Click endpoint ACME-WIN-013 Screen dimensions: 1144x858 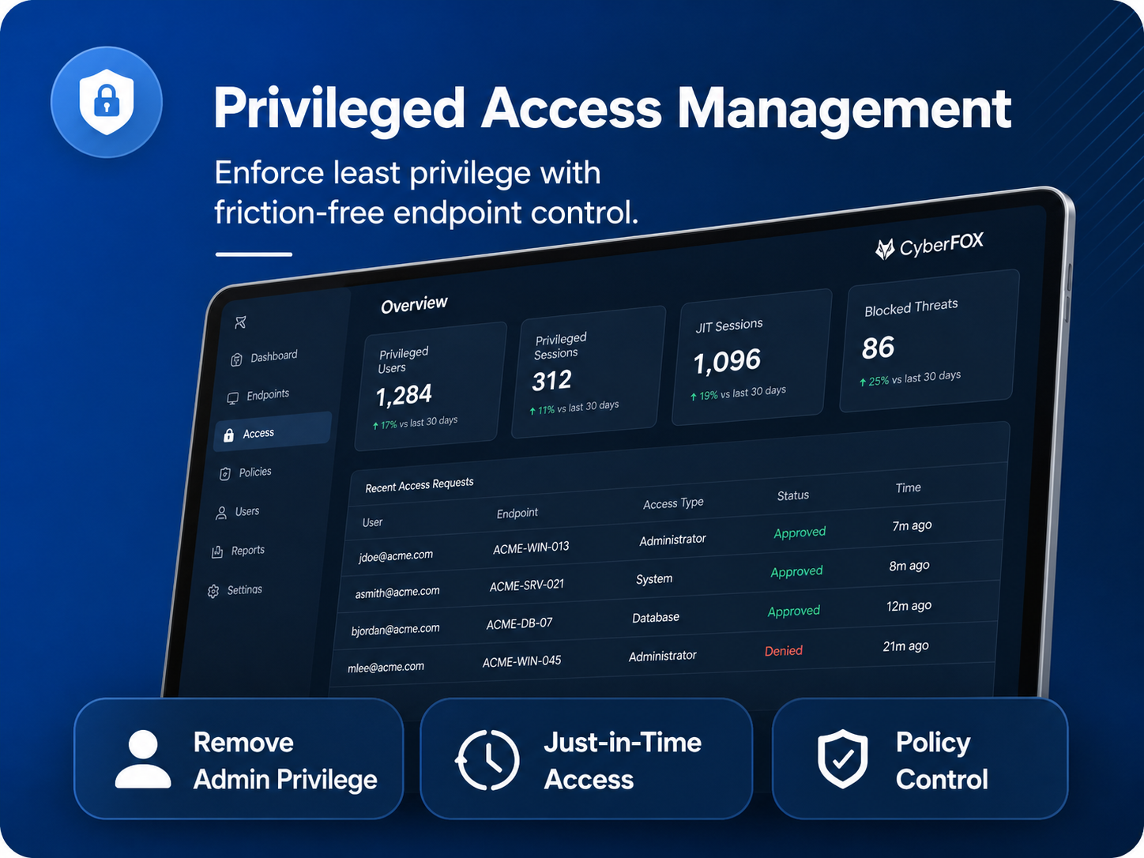pyautogui.click(x=531, y=548)
